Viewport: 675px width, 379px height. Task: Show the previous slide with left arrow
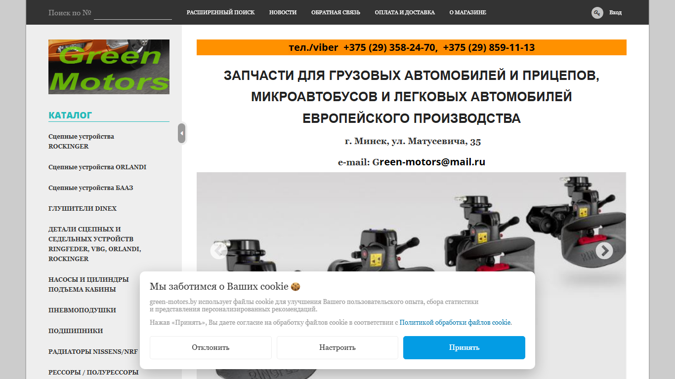point(218,251)
